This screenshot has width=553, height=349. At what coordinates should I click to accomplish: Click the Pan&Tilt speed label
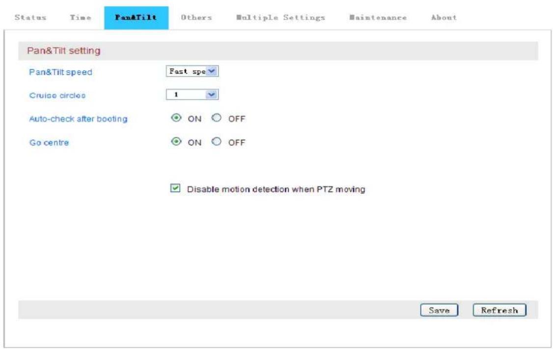60,72
